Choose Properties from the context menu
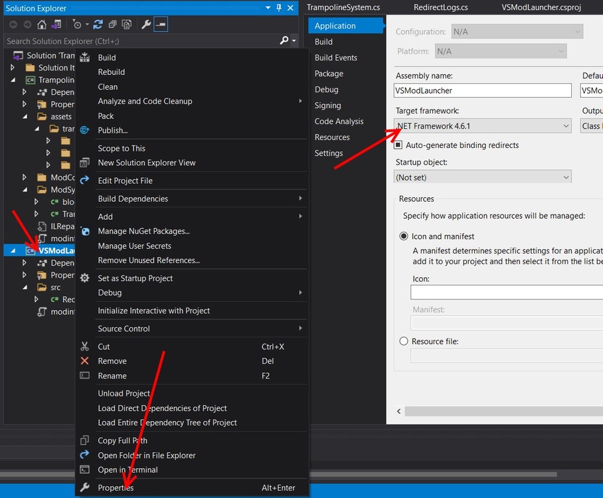The height and width of the screenshot is (498, 603). [x=116, y=488]
